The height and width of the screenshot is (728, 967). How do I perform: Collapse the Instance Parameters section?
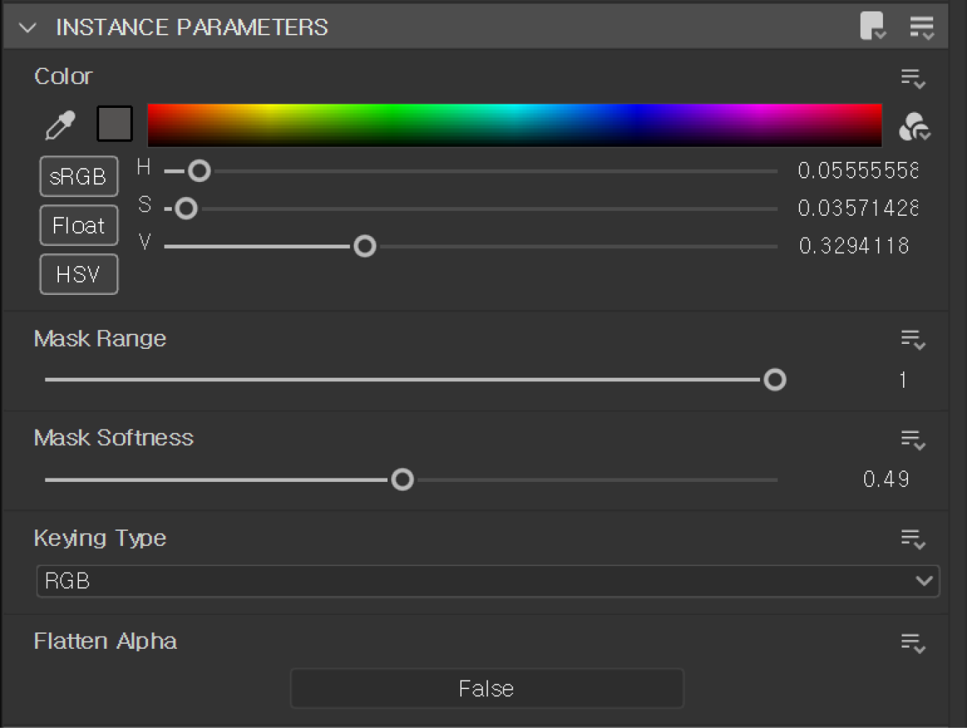pyautogui.click(x=28, y=28)
